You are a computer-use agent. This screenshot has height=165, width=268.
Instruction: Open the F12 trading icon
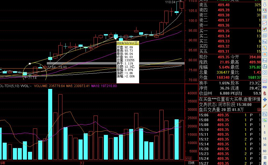265,60
